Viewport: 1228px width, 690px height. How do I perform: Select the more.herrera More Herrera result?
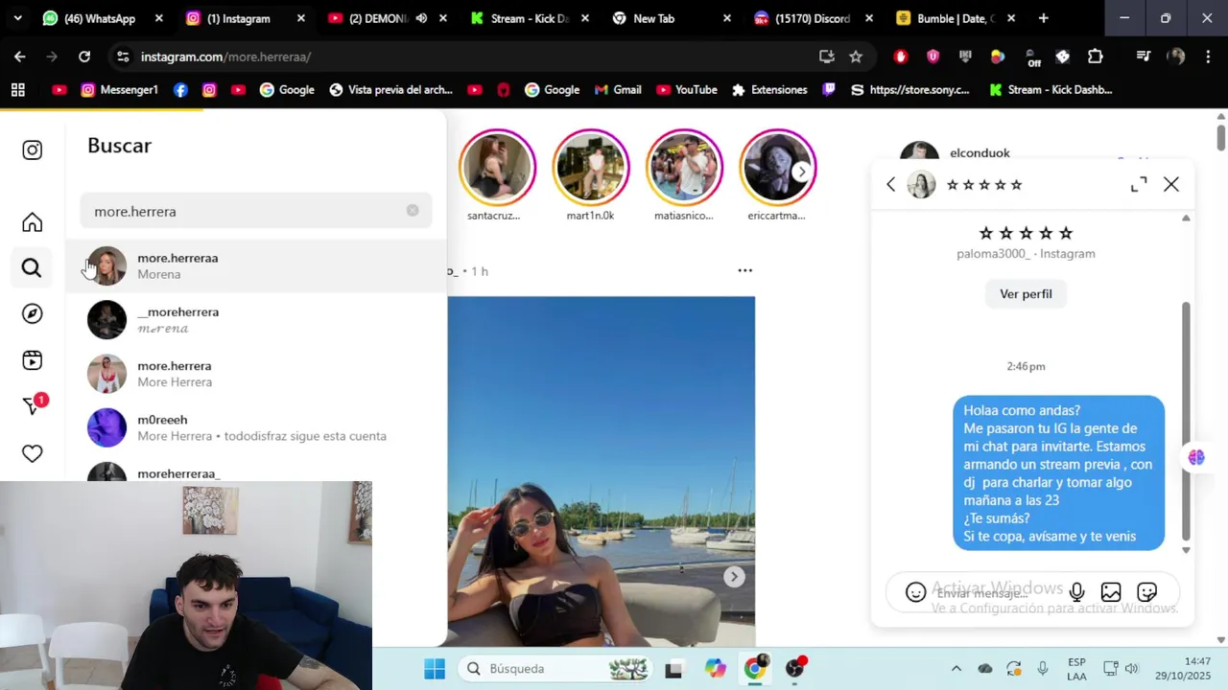tap(256, 374)
